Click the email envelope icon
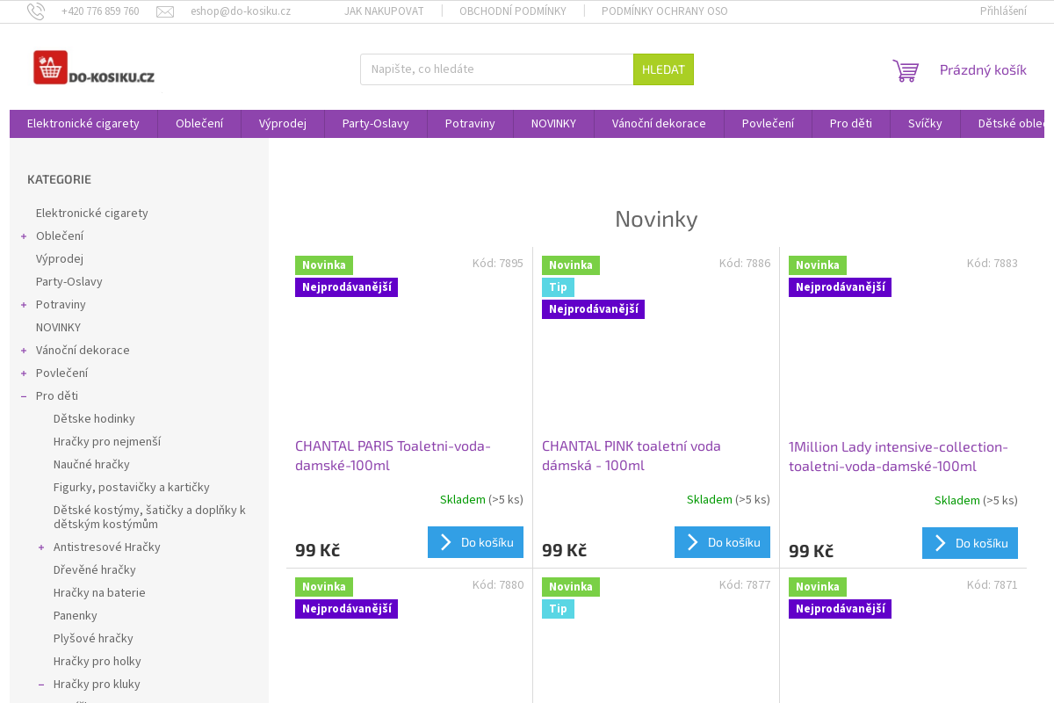Viewport: 1054px width, 703px height. pos(165,11)
